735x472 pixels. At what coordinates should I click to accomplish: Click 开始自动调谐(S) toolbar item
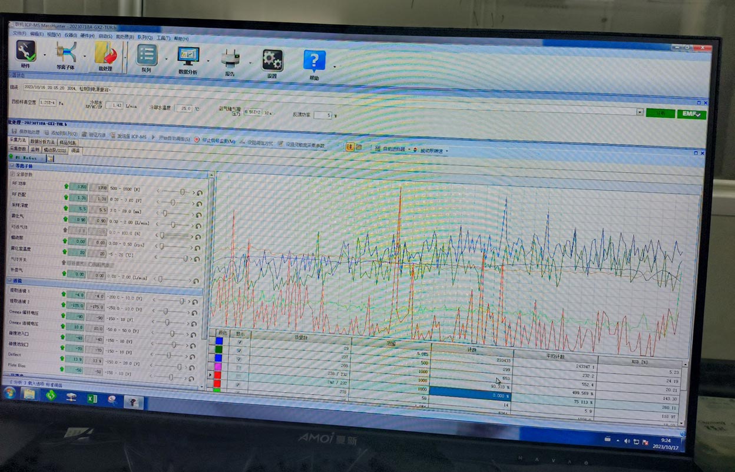click(x=170, y=138)
